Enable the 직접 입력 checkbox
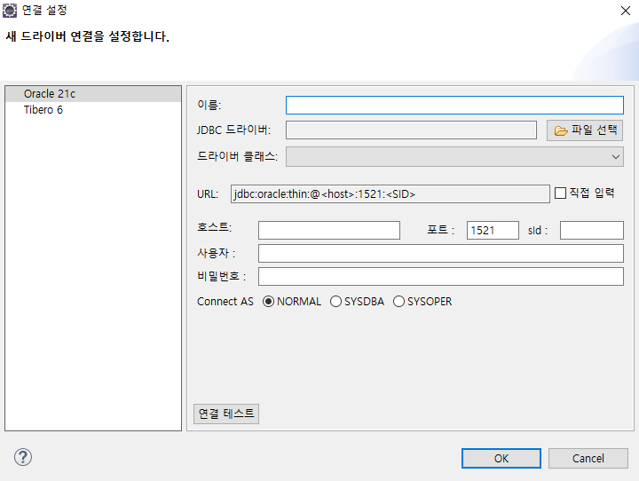The width and height of the screenshot is (639, 481). coord(560,193)
